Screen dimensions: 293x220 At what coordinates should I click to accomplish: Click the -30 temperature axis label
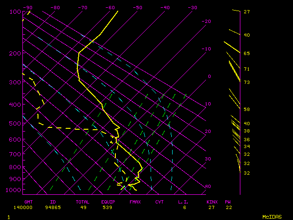(x=192, y=8)
